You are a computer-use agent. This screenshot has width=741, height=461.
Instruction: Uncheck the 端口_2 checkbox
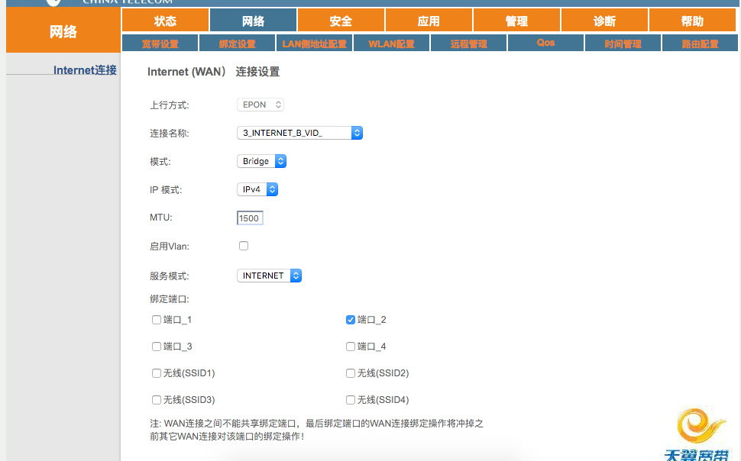coord(350,320)
